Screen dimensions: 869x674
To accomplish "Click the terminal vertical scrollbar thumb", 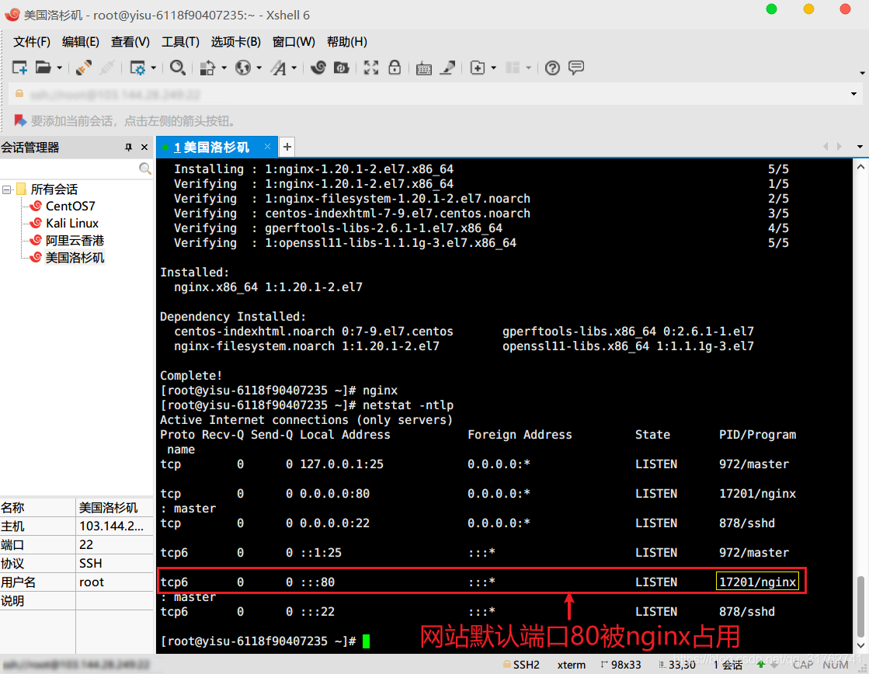I will coord(860,607).
